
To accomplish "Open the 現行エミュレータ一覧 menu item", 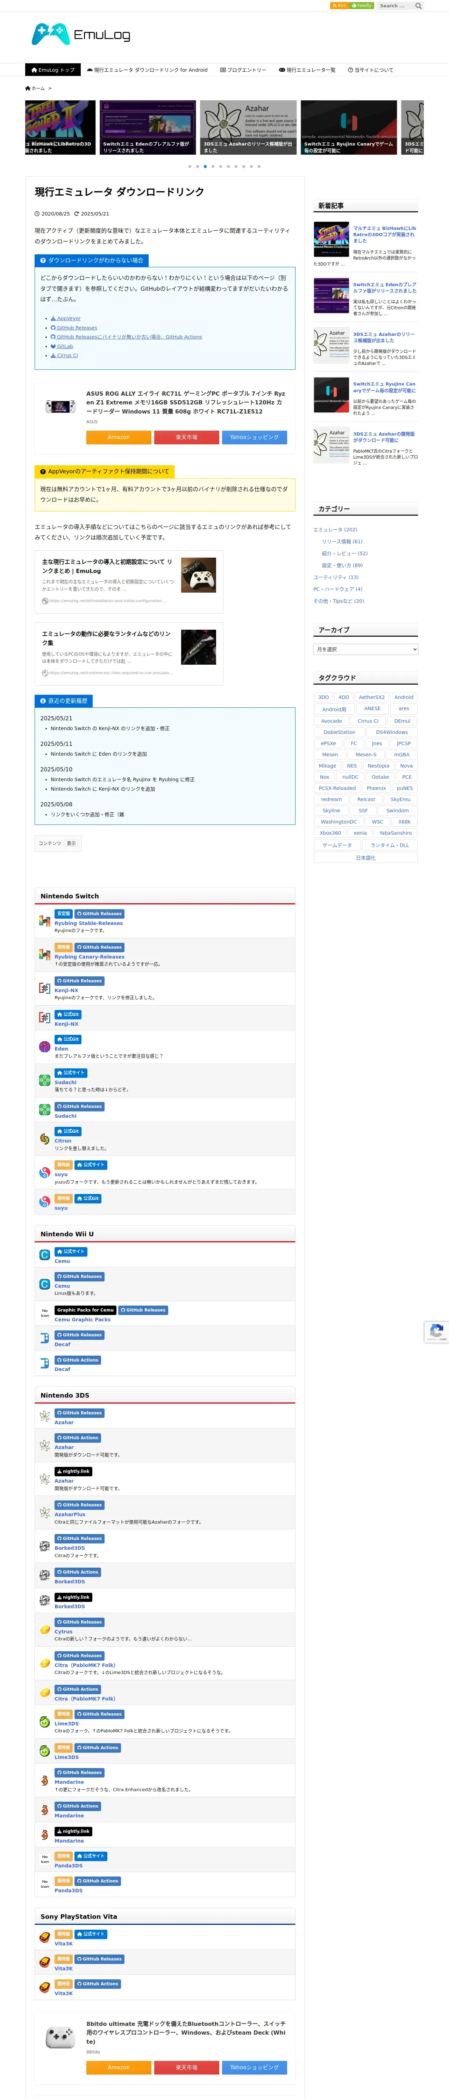I will (307, 70).
